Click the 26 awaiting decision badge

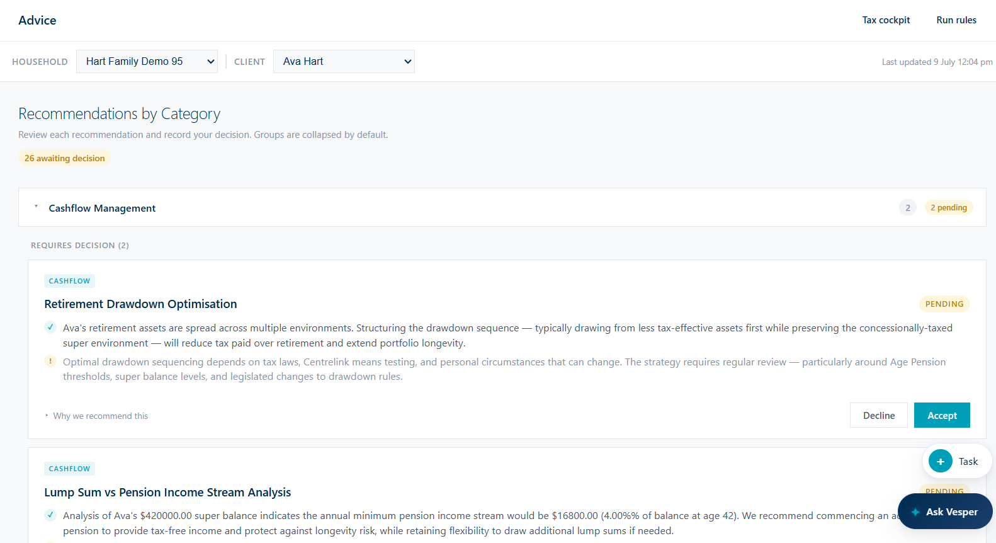(64, 158)
